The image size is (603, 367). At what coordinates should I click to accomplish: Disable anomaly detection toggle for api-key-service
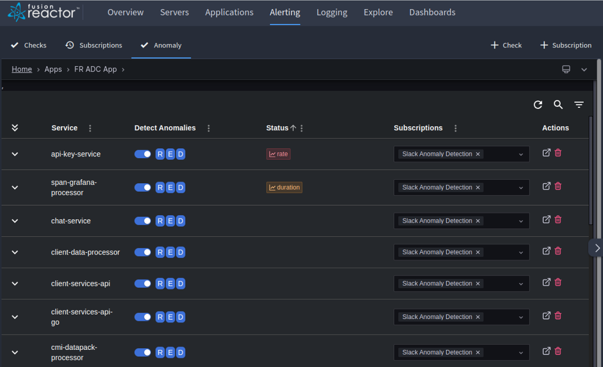click(143, 154)
